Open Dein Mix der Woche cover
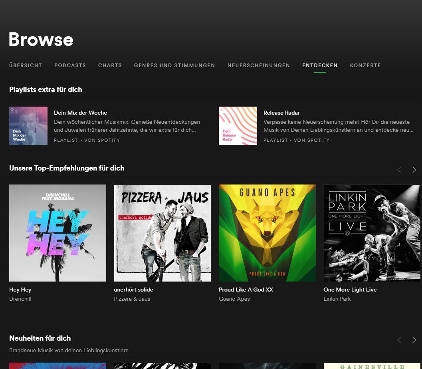The height and width of the screenshot is (369, 422). coord(28,126)
